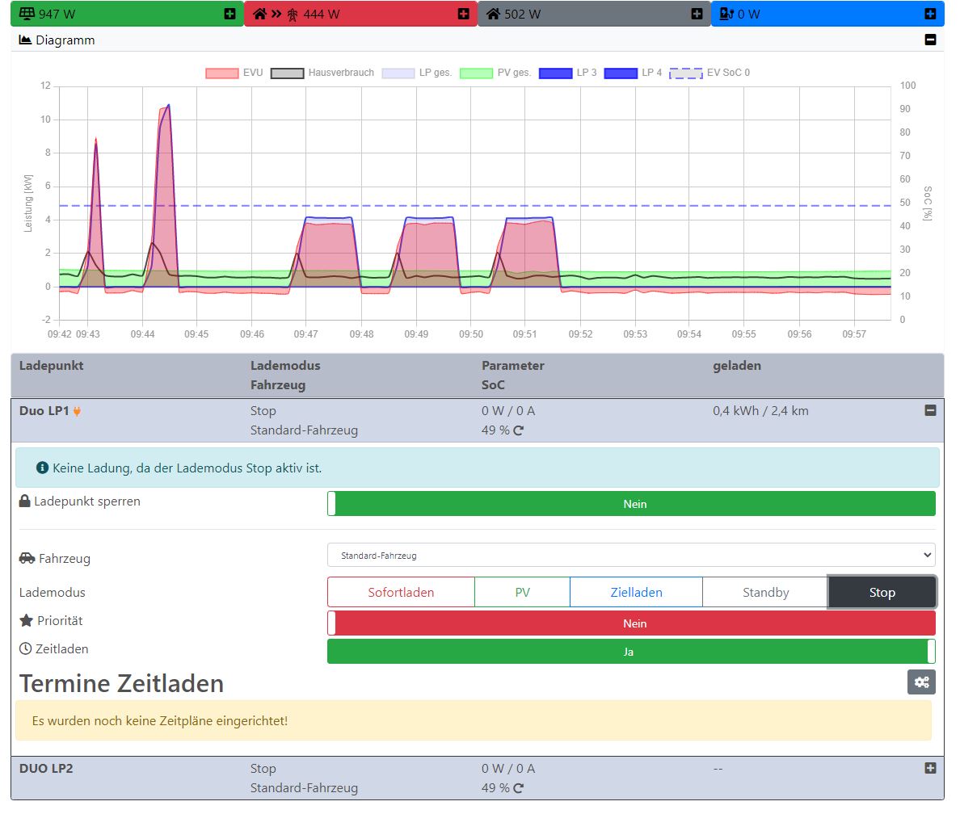Collapse the Diagramm panel

(x=930, y=40)
